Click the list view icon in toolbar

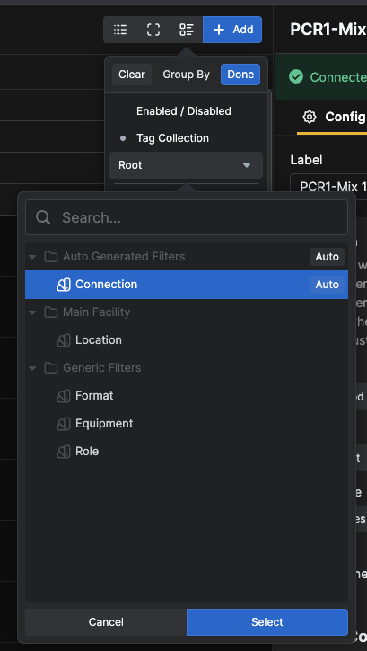coord(120,30)
